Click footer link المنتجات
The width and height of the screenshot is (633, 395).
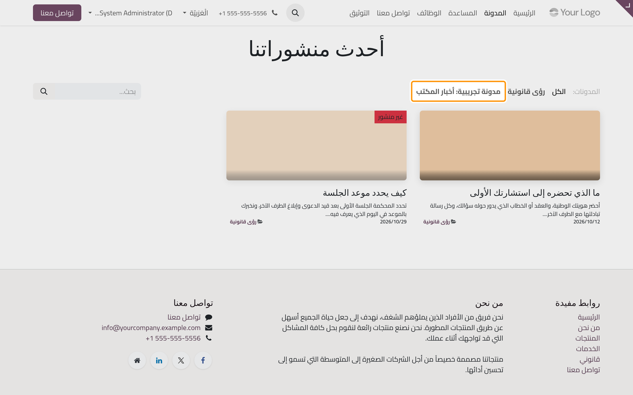(588, 338)
